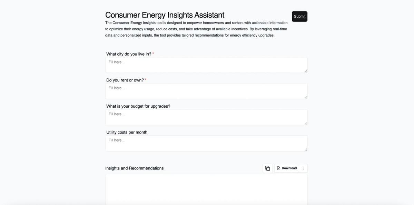Click the Insights and Recommendations output box
Viewport: 414px width, 205px height.
[x=206, y=189]
